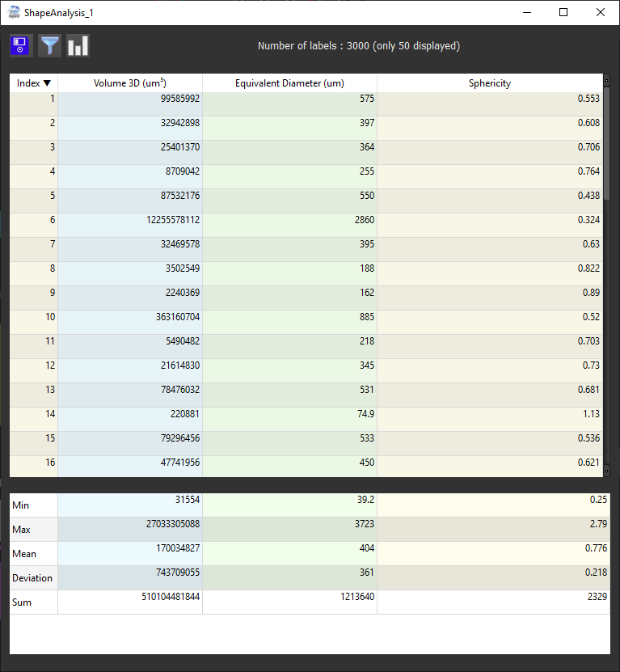Click diameter cell 885
Screen dimensions: 620x672
coord(290,323)
